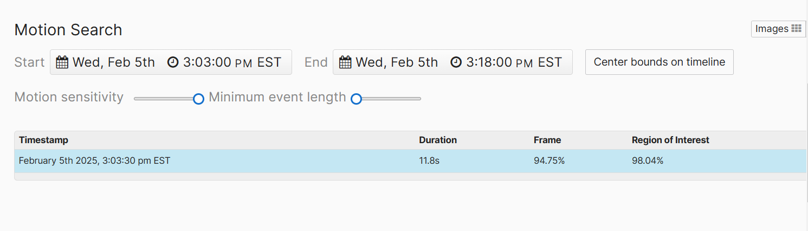Select End date Wed, Feb 5th field
Image resolution: width=808 pixels, height=231 pixels.
[389, 62]
